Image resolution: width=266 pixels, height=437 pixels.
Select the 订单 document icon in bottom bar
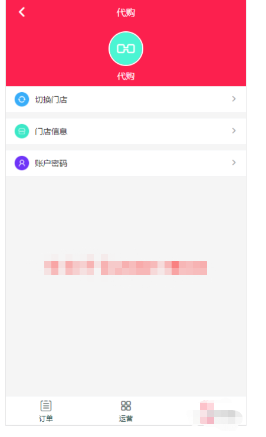(x=46, y=406)
